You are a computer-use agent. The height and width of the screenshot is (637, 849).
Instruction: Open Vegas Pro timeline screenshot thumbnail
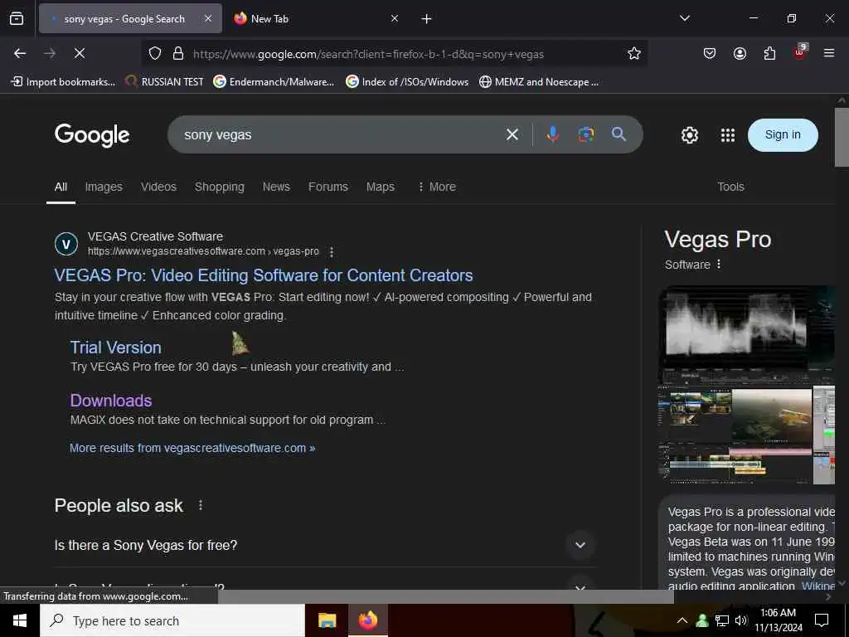(735, 435)
